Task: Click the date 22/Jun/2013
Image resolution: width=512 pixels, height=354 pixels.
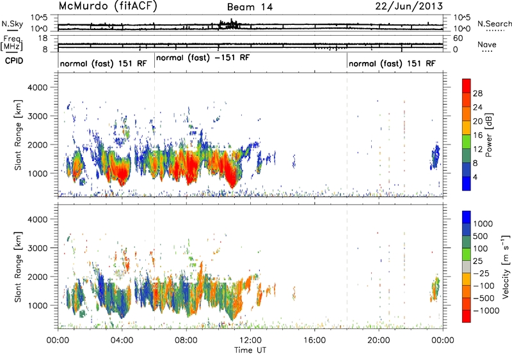Action: [x=409, y=6]
